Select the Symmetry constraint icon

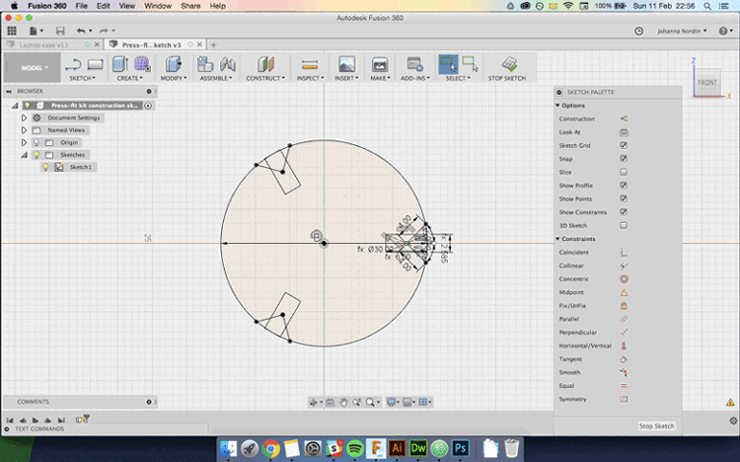(x=624, y=399)
